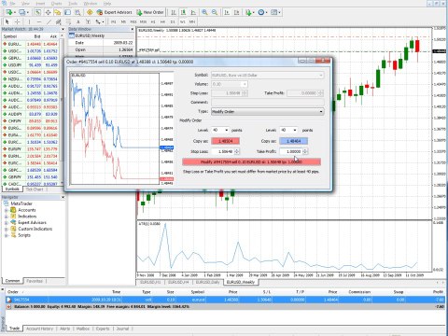
Task: Switch chart to bar chart icon
Action: [x=174, y=12]
